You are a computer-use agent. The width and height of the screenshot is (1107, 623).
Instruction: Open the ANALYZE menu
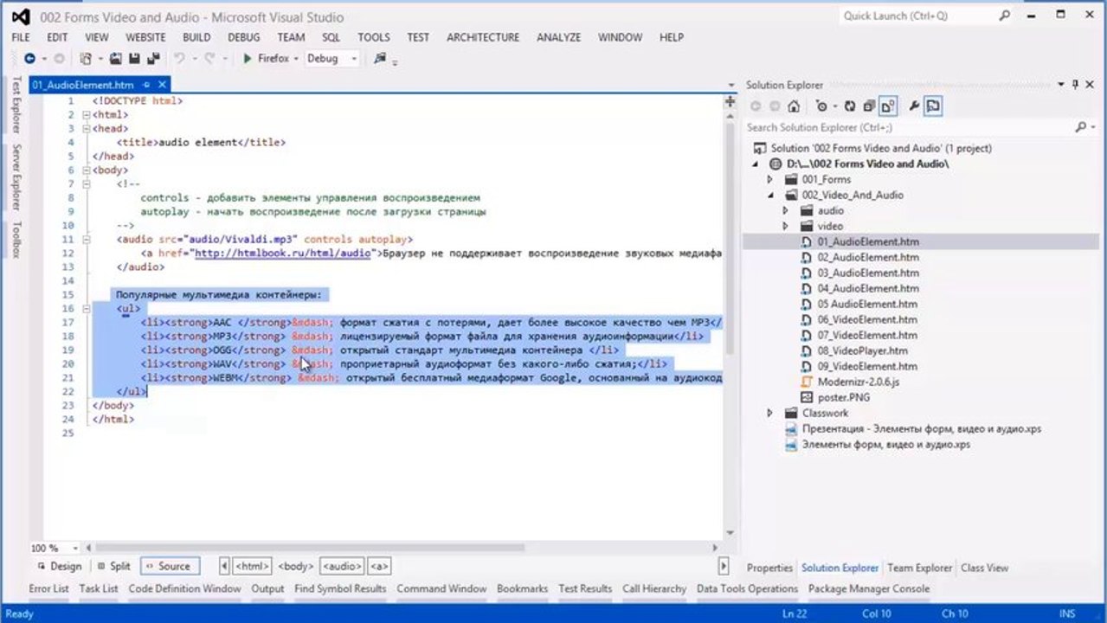[x=558, y=37]
